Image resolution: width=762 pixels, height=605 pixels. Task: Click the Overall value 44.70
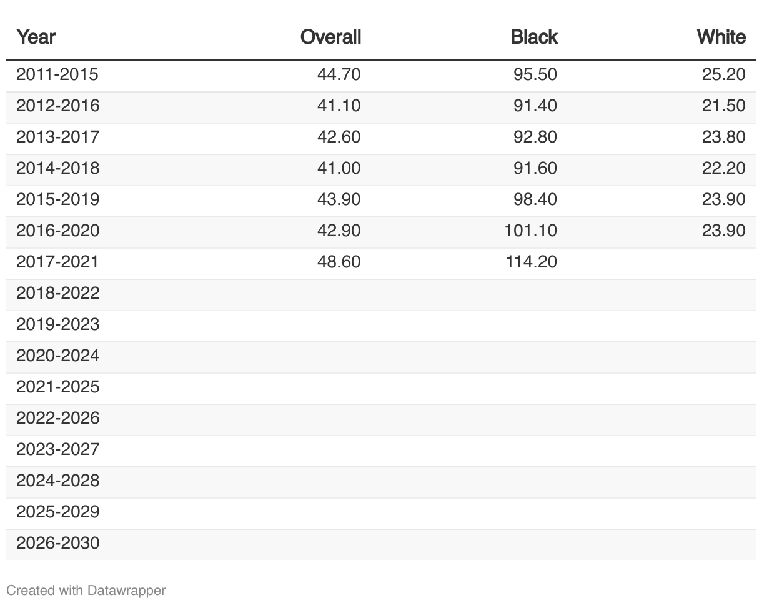tap(339, 75)
